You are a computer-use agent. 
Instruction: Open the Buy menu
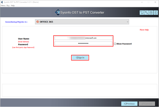coord(8,6)
